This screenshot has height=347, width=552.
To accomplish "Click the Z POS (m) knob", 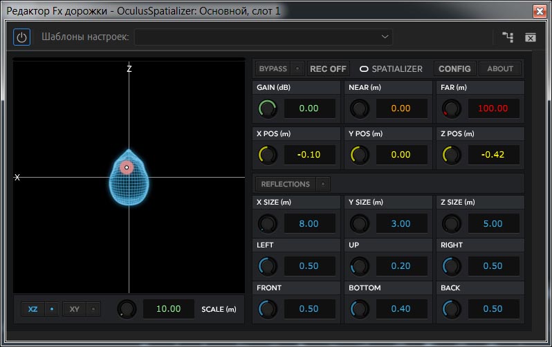I will click(451, 155).
